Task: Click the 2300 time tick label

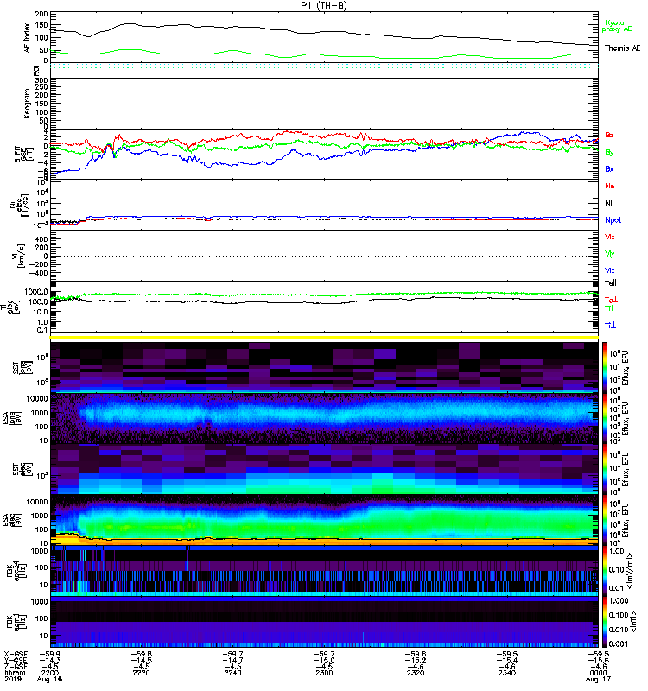Action: [324, 673]
